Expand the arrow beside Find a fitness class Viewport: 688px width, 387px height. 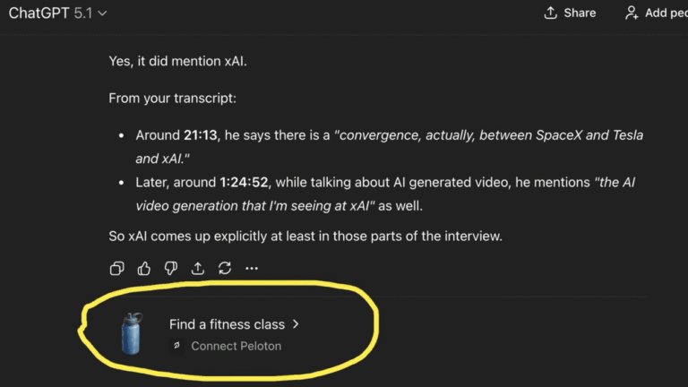pyautogui.click(x=296, y=324)
